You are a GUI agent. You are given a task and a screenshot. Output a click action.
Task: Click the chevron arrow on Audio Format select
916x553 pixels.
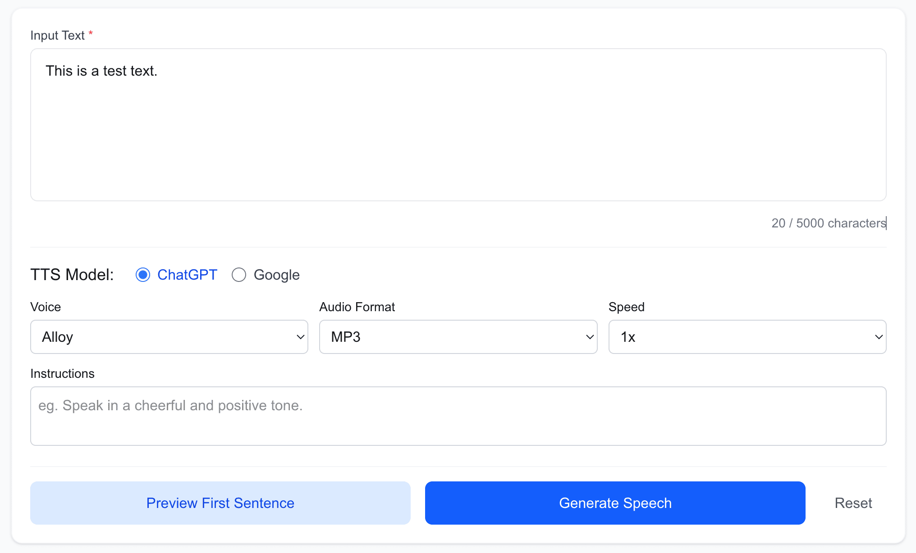(590, 337)
